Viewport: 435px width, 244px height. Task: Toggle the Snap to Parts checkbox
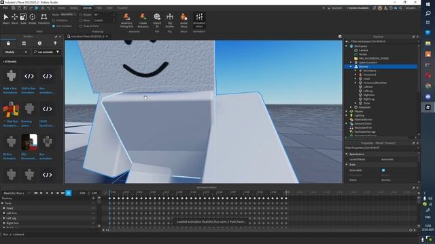tap(81, 26)
